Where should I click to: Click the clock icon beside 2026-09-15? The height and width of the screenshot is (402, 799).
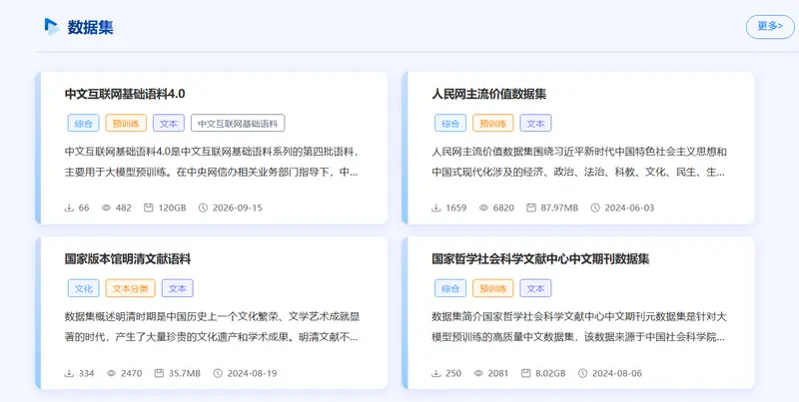(x=203, y=207)
